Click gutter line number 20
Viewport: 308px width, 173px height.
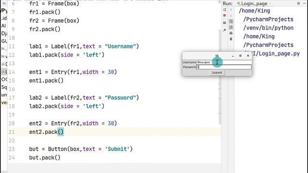coord(12,124)
